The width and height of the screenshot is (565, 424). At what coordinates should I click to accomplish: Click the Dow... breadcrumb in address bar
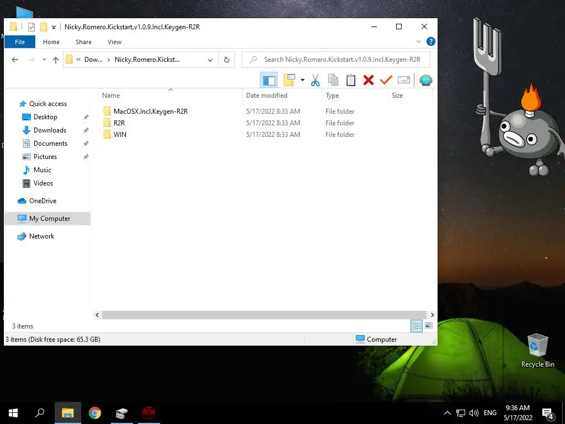tap(93, 60)
